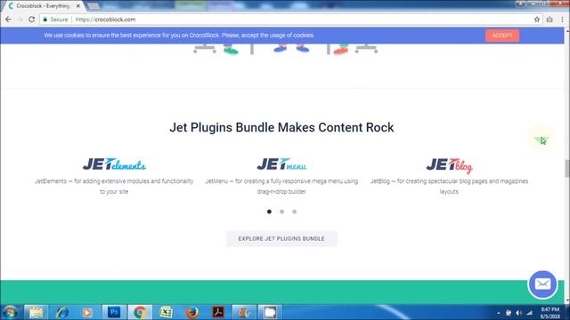Open the JetMenu logo
This screenshot has width=570, height=320.
pyautogui.click(x=281, y=164)
